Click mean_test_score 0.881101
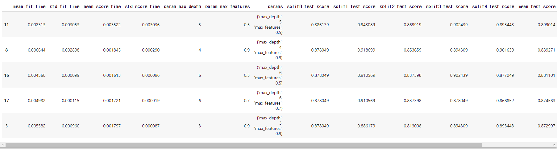The width and height of the screenshot is (557, 149). pos(547,75)
